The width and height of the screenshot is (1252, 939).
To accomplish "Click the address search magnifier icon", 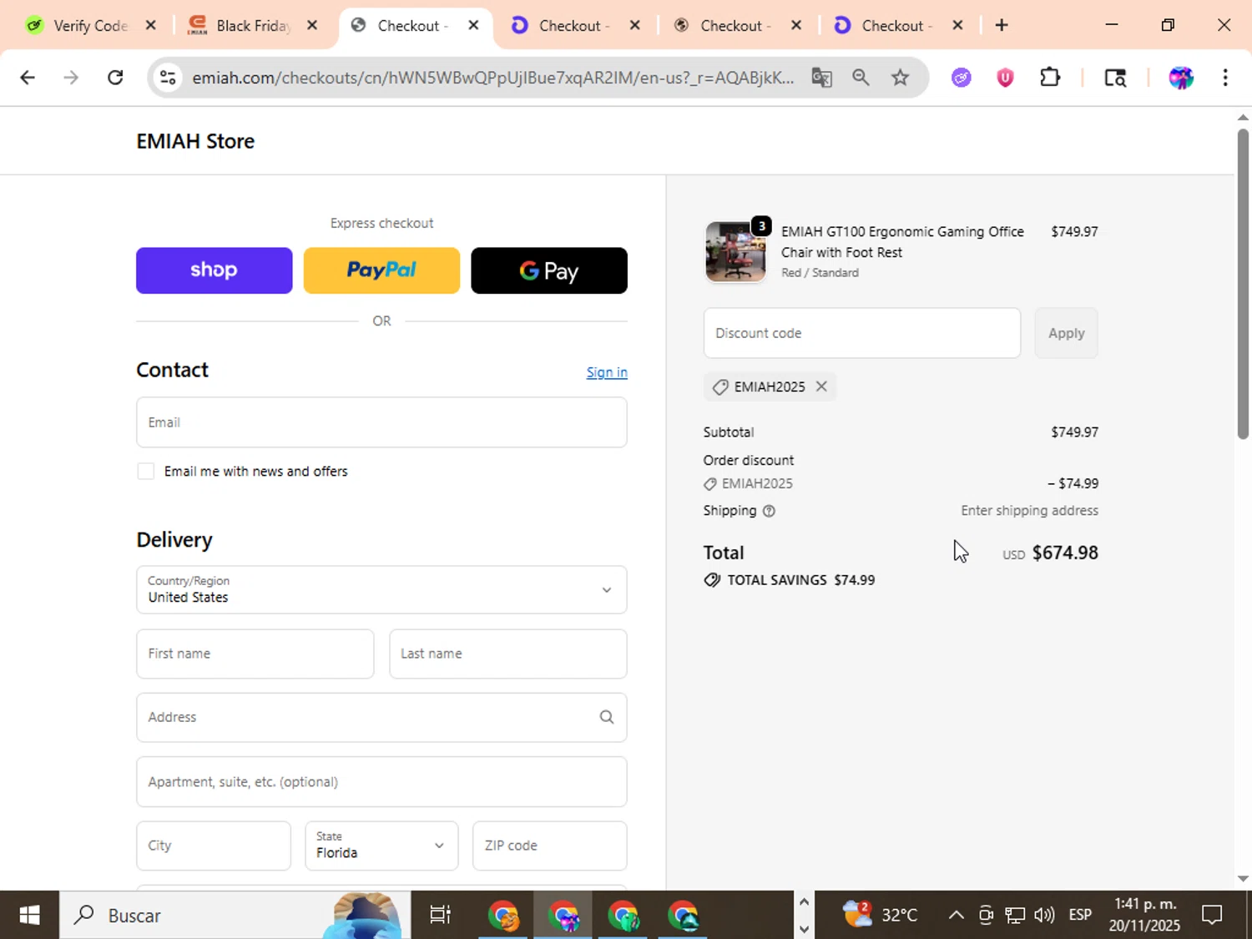I will tap(607, 717).
